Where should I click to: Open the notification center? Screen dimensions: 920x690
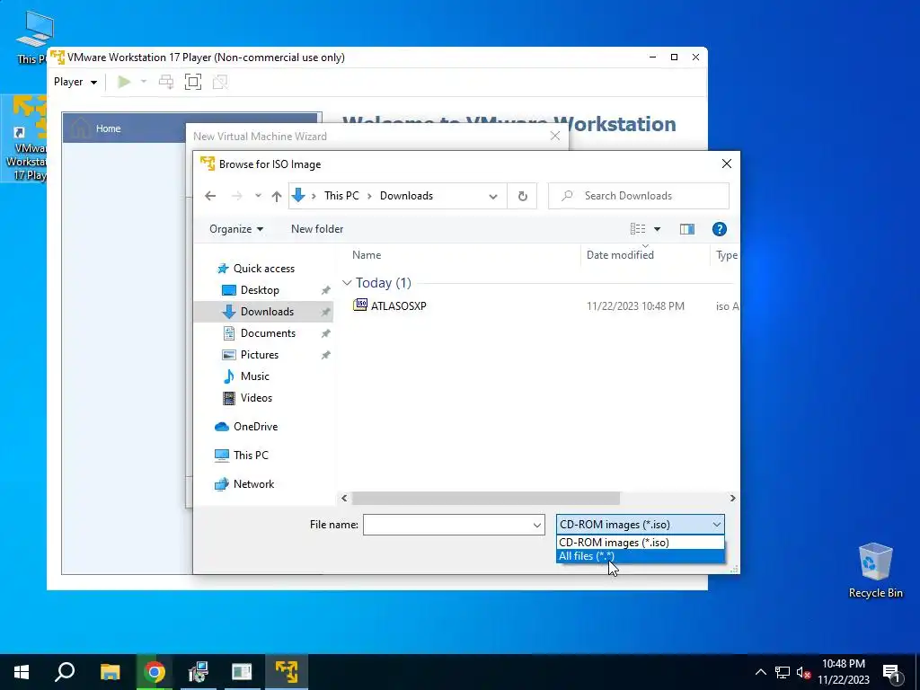click(892, 672)
